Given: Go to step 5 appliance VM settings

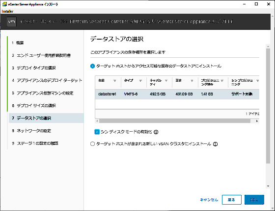Looking at the screenshot, I should tap(43, 93).
